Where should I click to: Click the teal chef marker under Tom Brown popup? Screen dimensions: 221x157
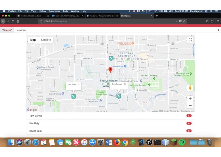tap(119, 96)
